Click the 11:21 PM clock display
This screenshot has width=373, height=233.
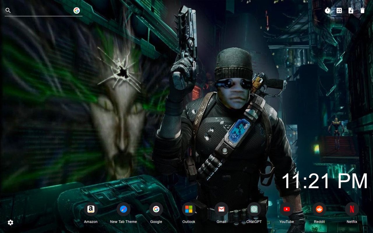coord(325,181)
